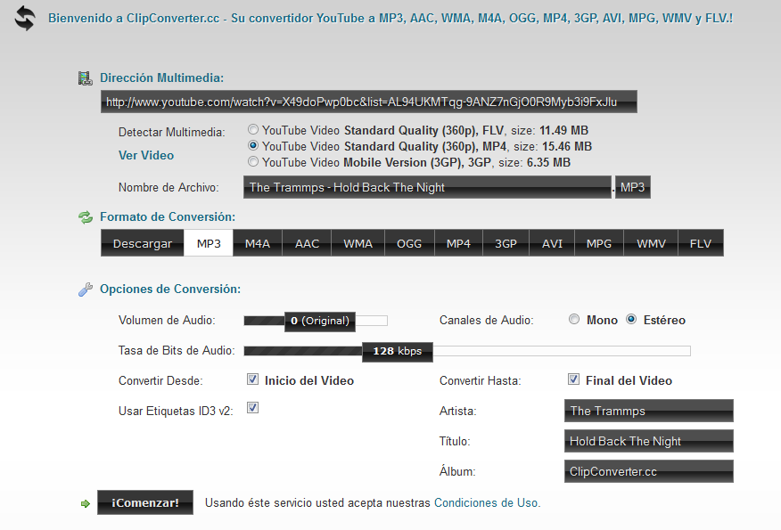This screenshot has width=781, height=530.
Task: Click the Canales de Audio label
Action: click(x=486, y=321)
